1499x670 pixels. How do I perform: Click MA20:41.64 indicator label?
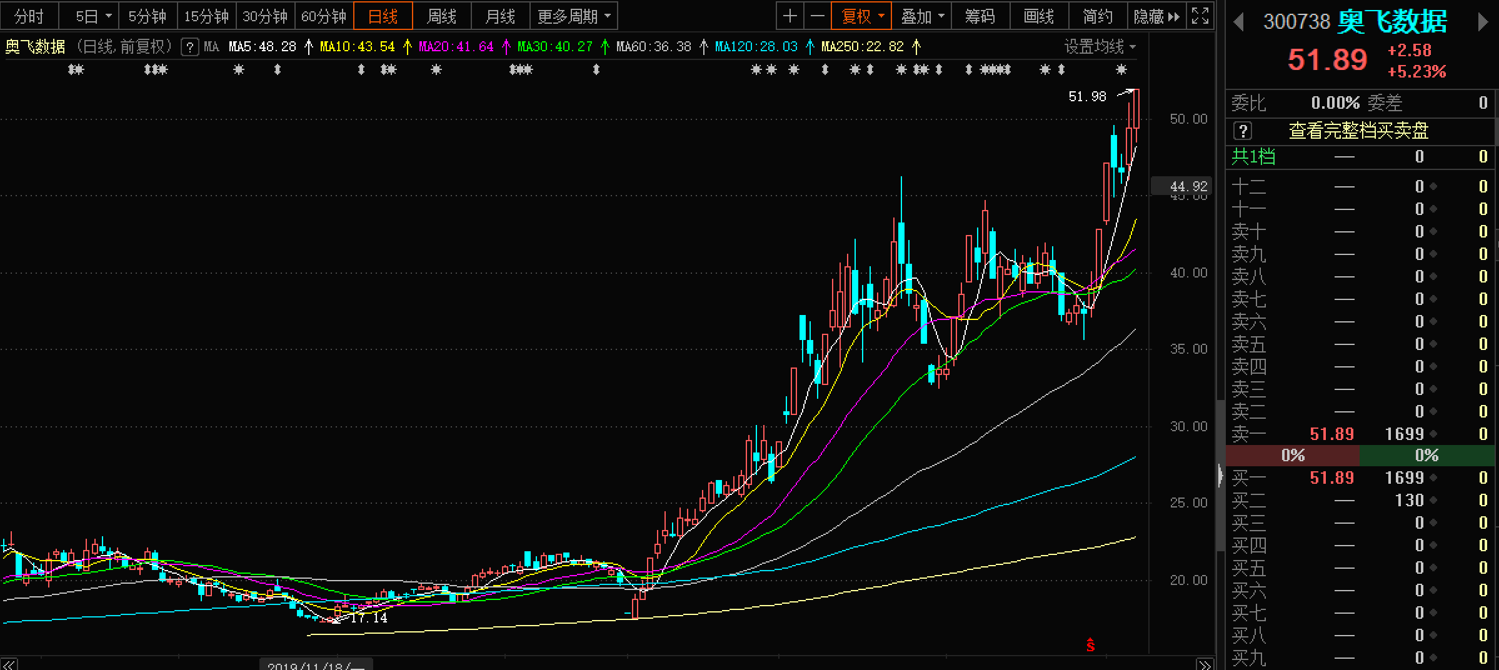pos(456,47)
